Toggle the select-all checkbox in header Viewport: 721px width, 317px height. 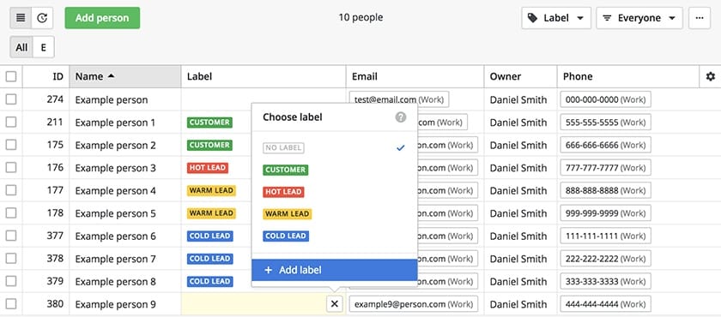[x=11, y=76]
